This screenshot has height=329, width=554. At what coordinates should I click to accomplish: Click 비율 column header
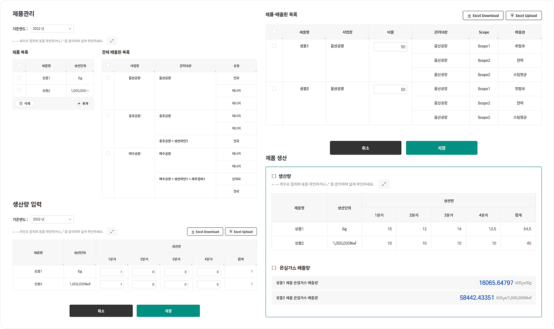[391, 32]
